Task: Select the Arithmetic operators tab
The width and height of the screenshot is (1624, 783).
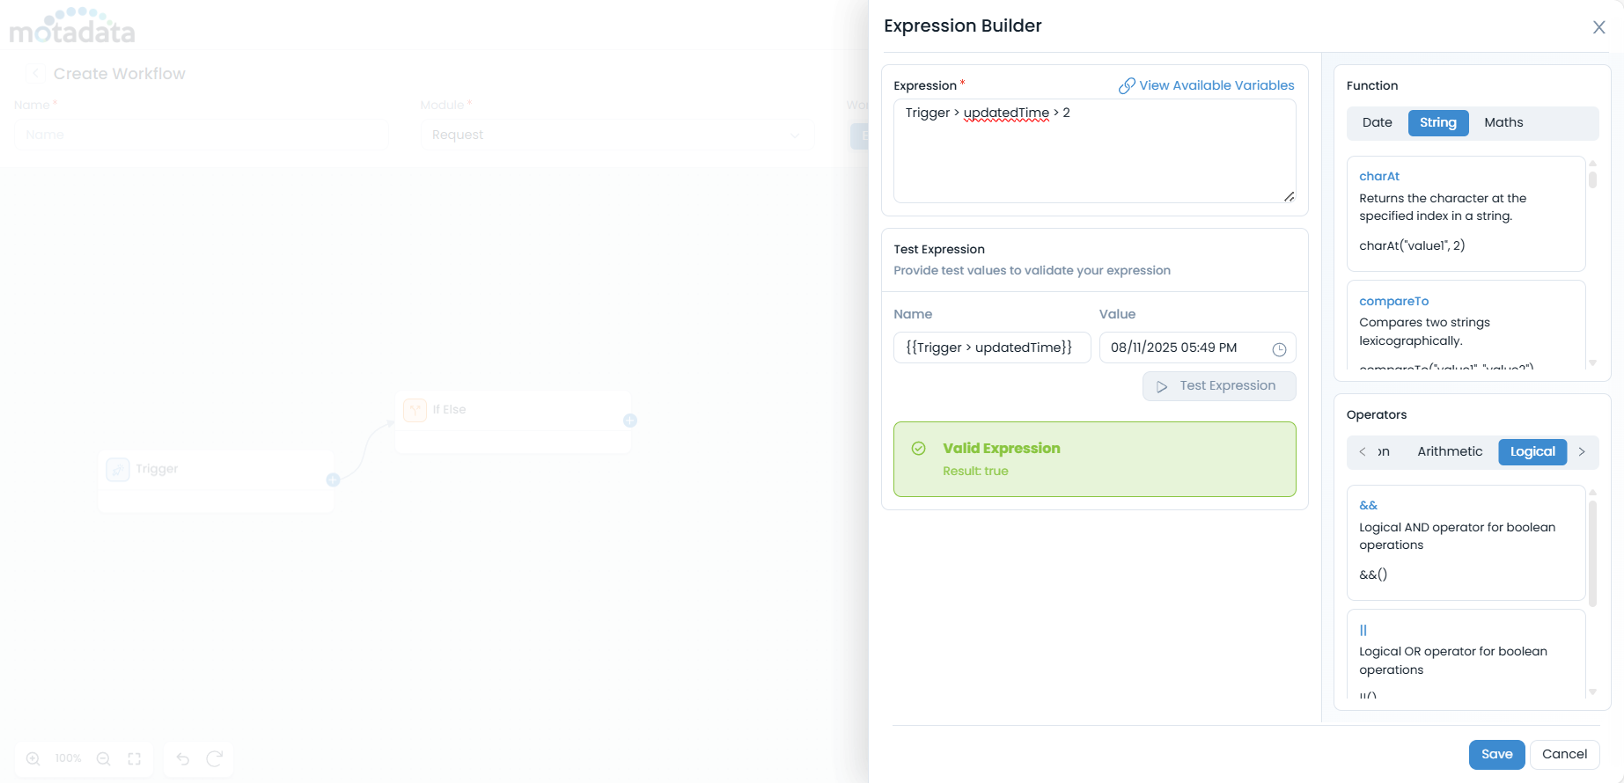Action: pyautogui.click(x=1449, y=452)
